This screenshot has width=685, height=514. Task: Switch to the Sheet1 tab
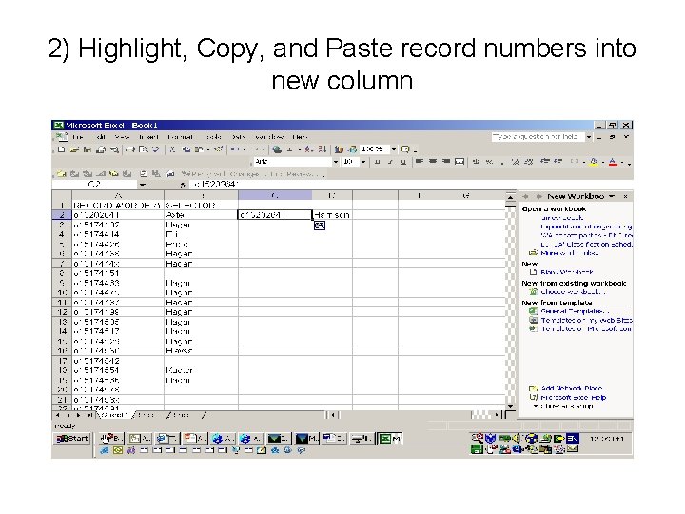coord(114,415)
